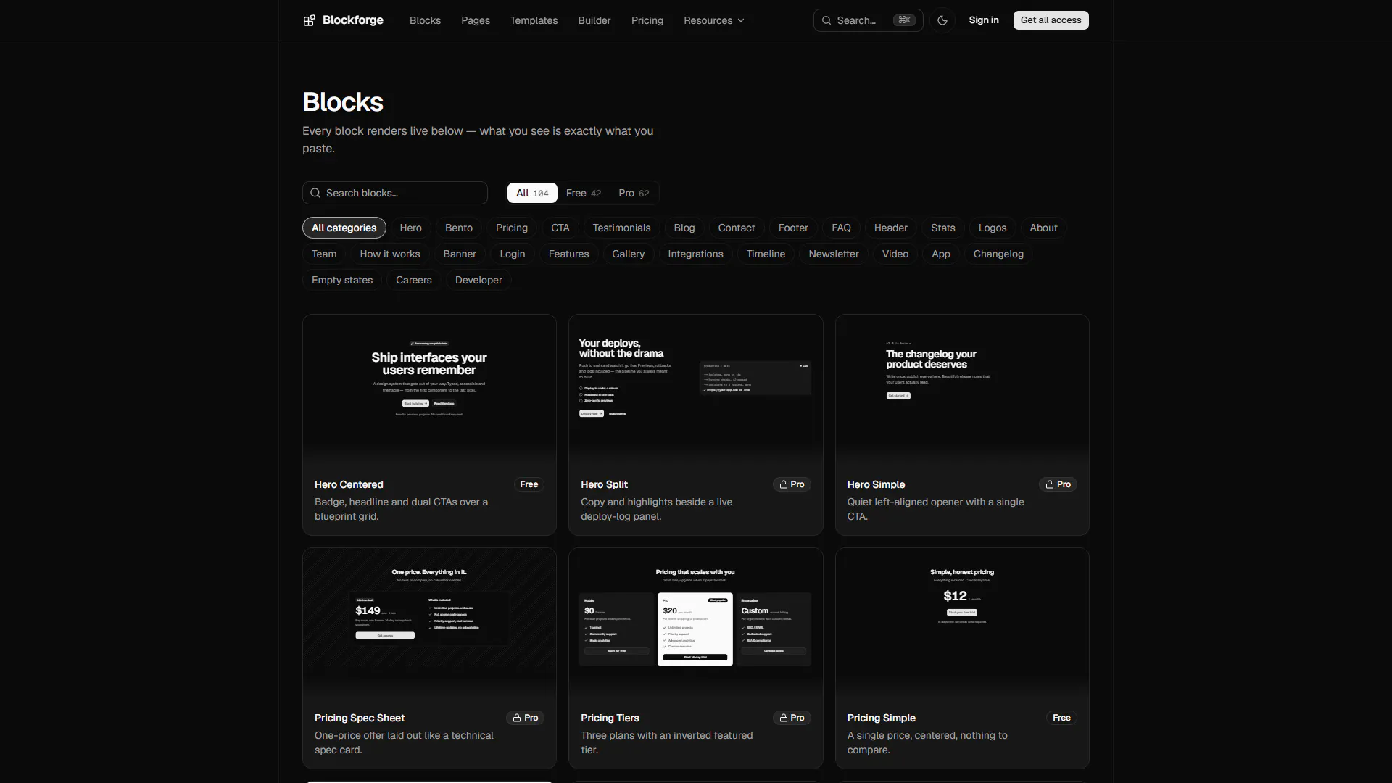Click the Free badge on Pricing Simple
The width and height of the screenshot is (1392, 783).
[x=1061, y=718]
